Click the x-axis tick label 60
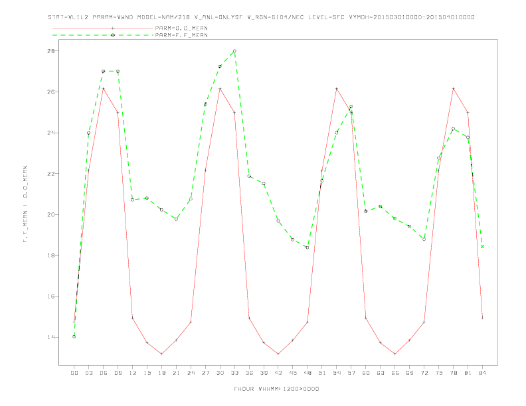Screen dimensions: 526x406 366,373
